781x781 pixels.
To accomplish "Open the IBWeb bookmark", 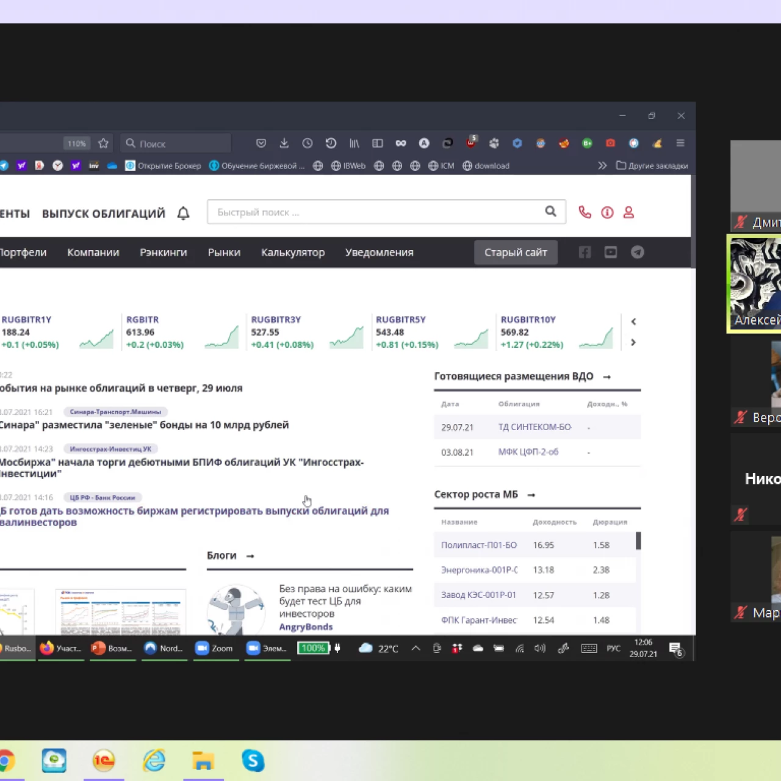I will point(348,165).
